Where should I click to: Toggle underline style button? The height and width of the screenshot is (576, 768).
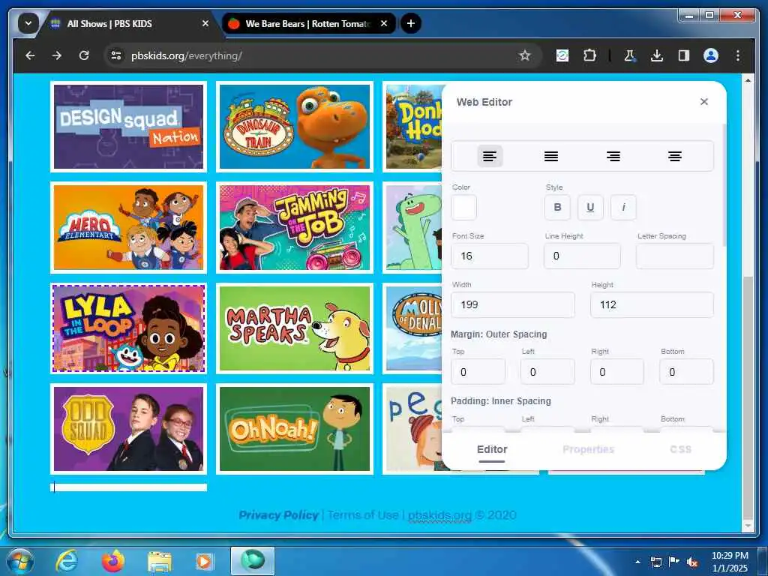tap(590, 207)
